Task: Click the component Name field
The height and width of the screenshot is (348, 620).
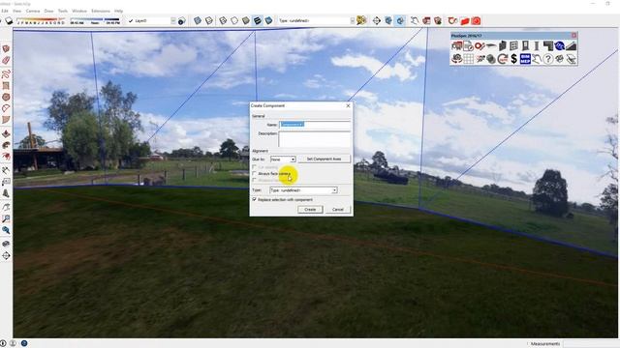Action: (315, 125)
